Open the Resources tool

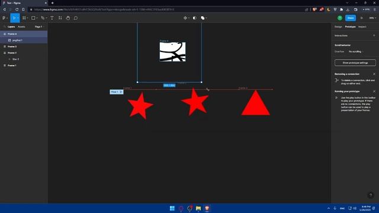[x=60, y=18]
